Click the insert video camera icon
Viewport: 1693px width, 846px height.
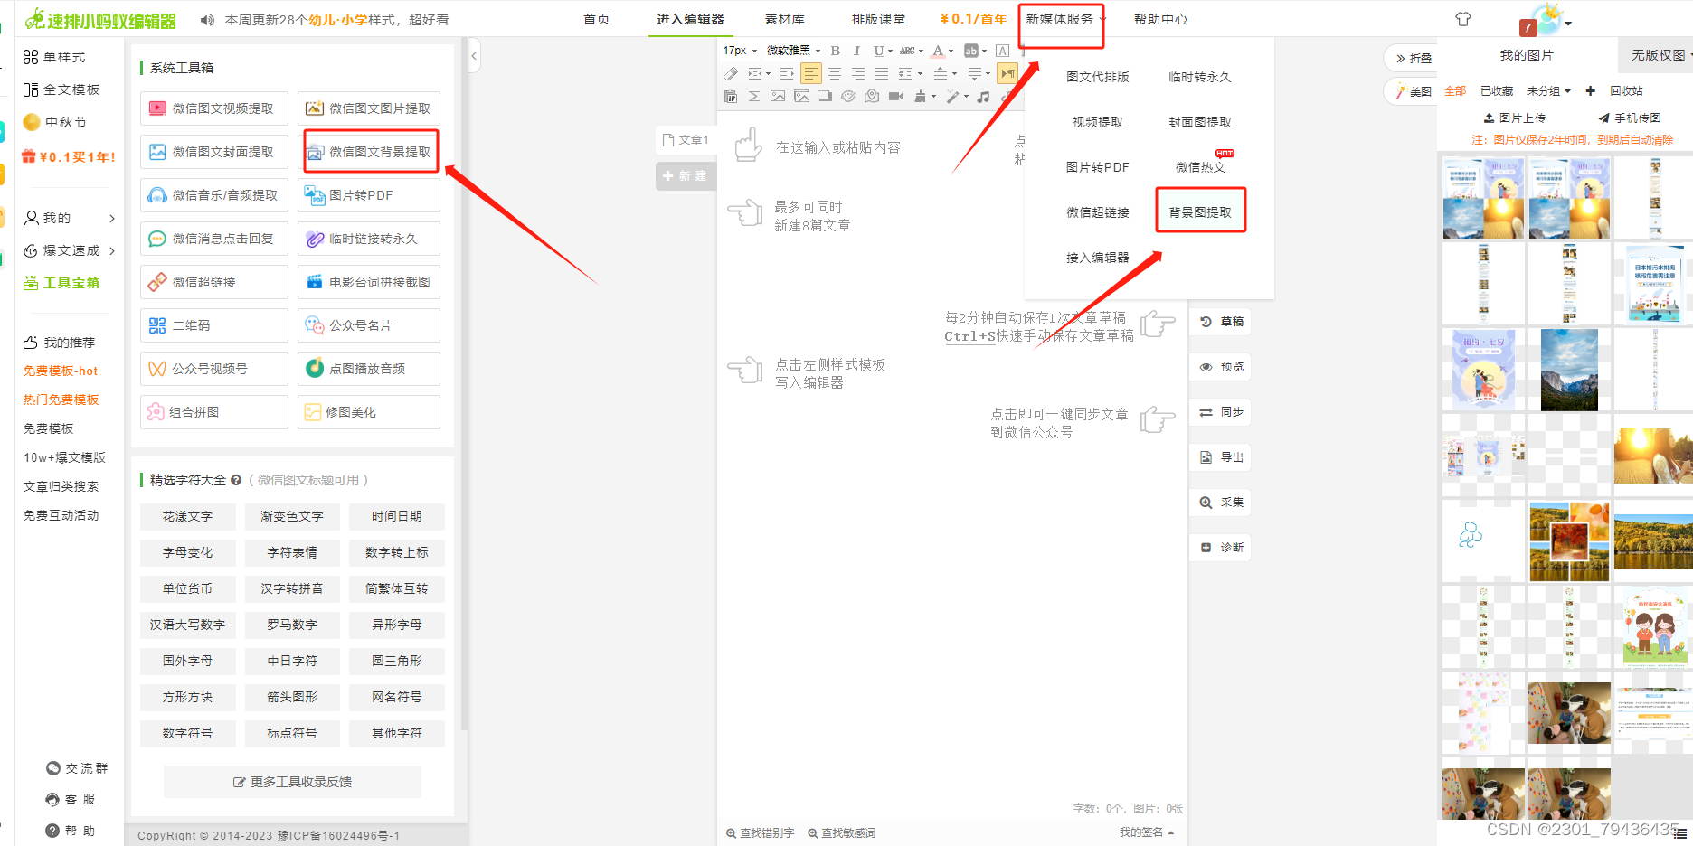click(x=895, y=96)
